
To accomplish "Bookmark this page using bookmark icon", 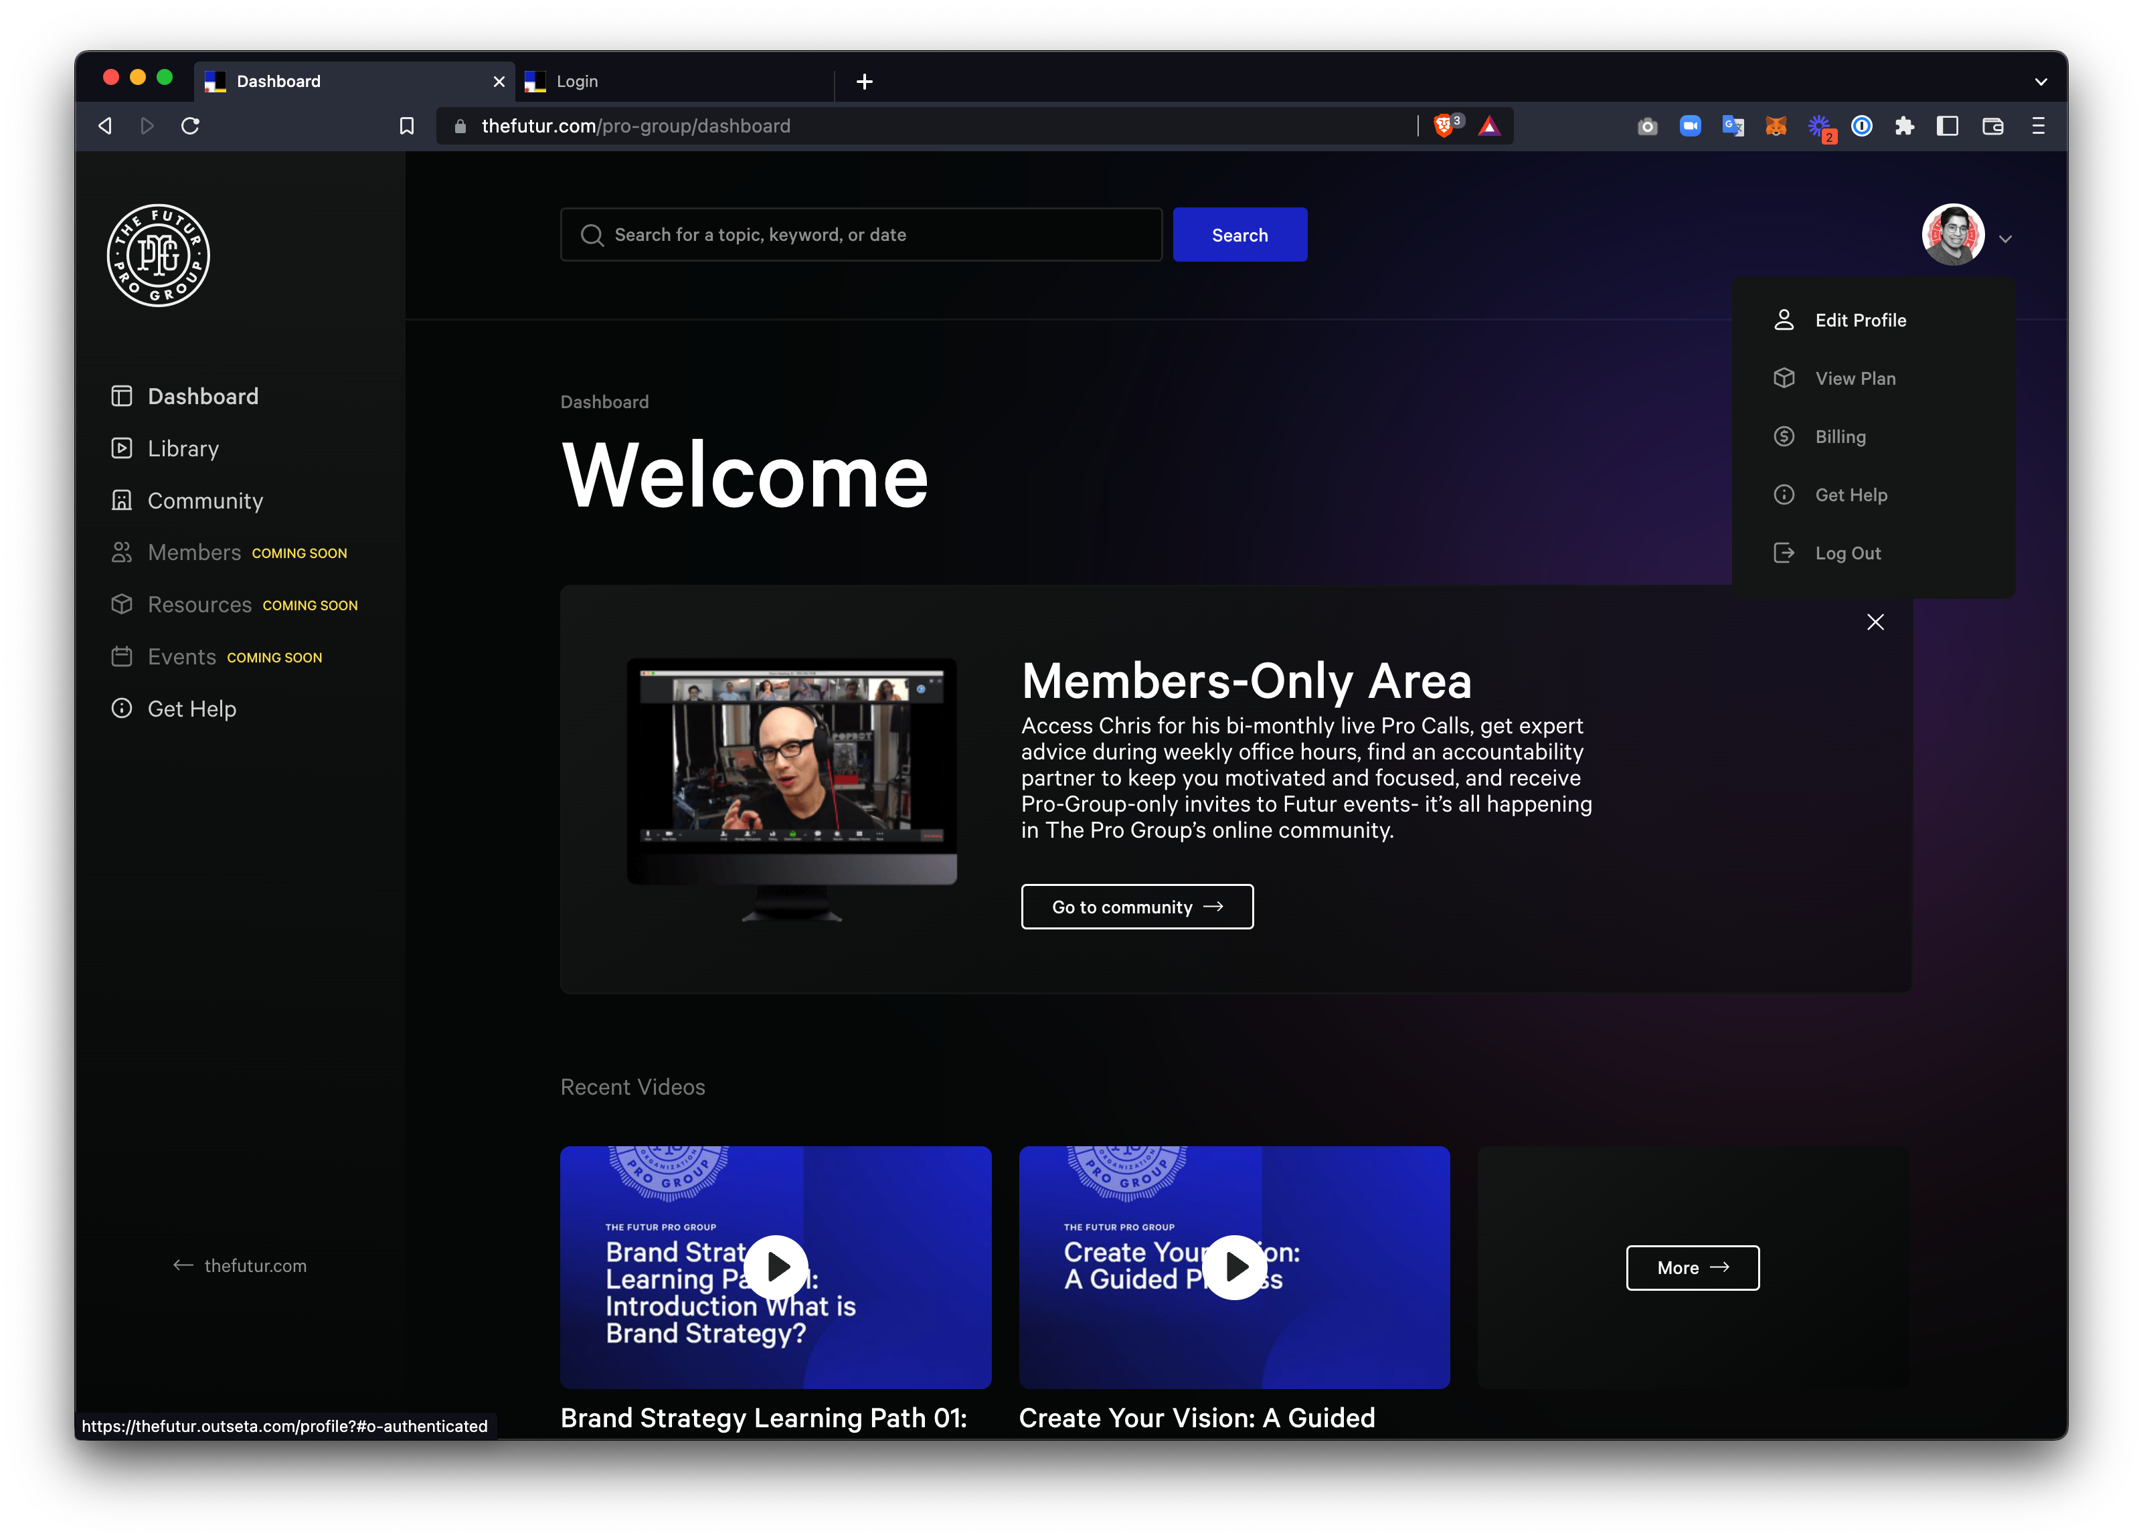I will pos(406,126).
